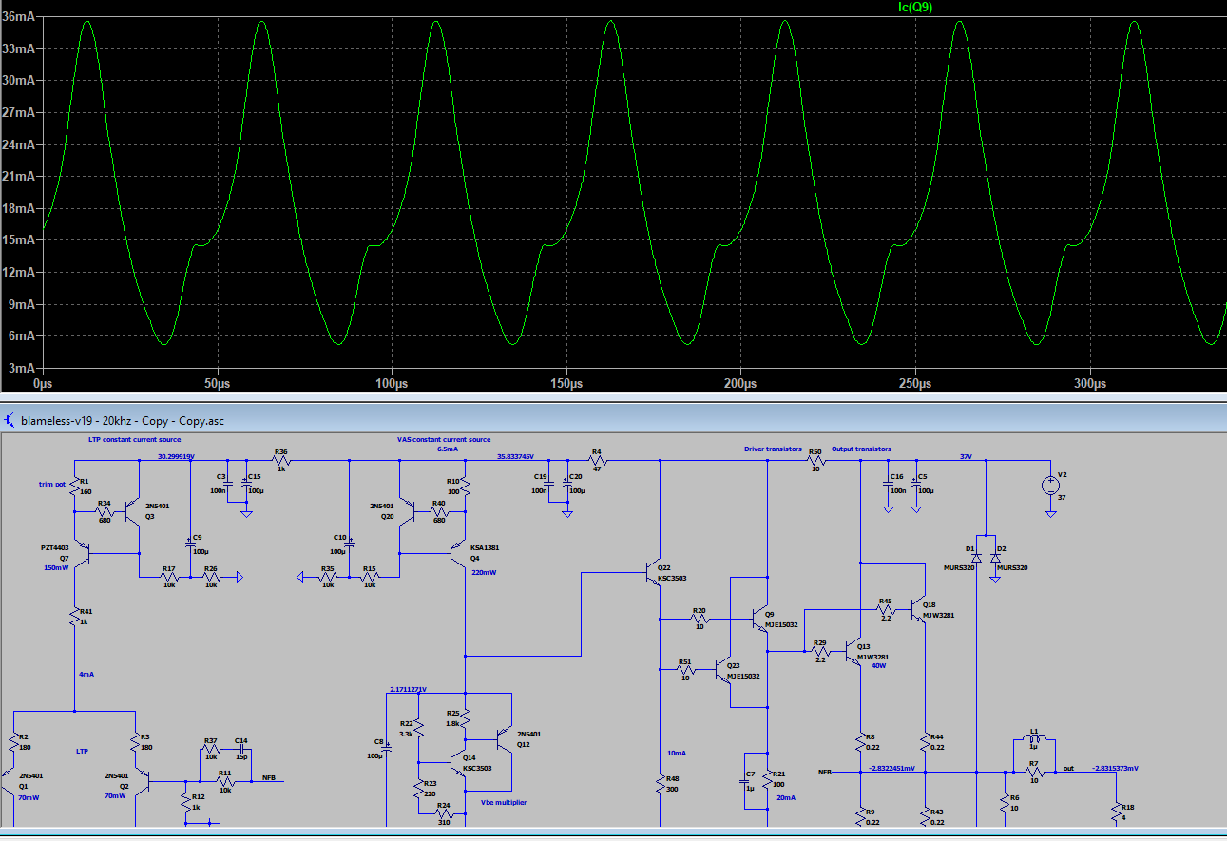Select capacitor C9 symbol
Viewport: 1227px width, 841px height.
click(x=190, y=545)
